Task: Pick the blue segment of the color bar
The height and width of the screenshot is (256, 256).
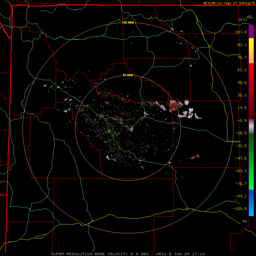Action: (251, 203)
